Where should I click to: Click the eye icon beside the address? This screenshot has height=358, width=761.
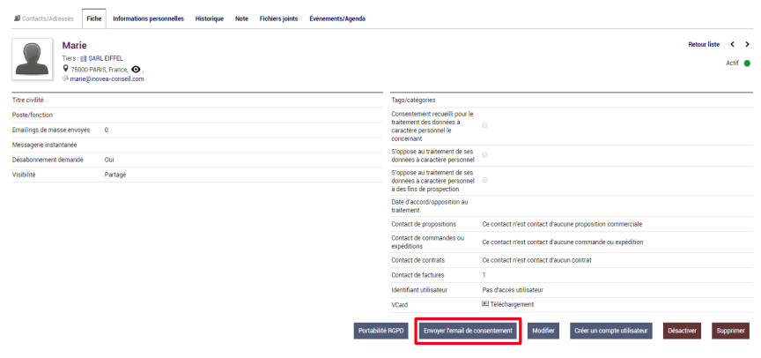pos(137,69)
